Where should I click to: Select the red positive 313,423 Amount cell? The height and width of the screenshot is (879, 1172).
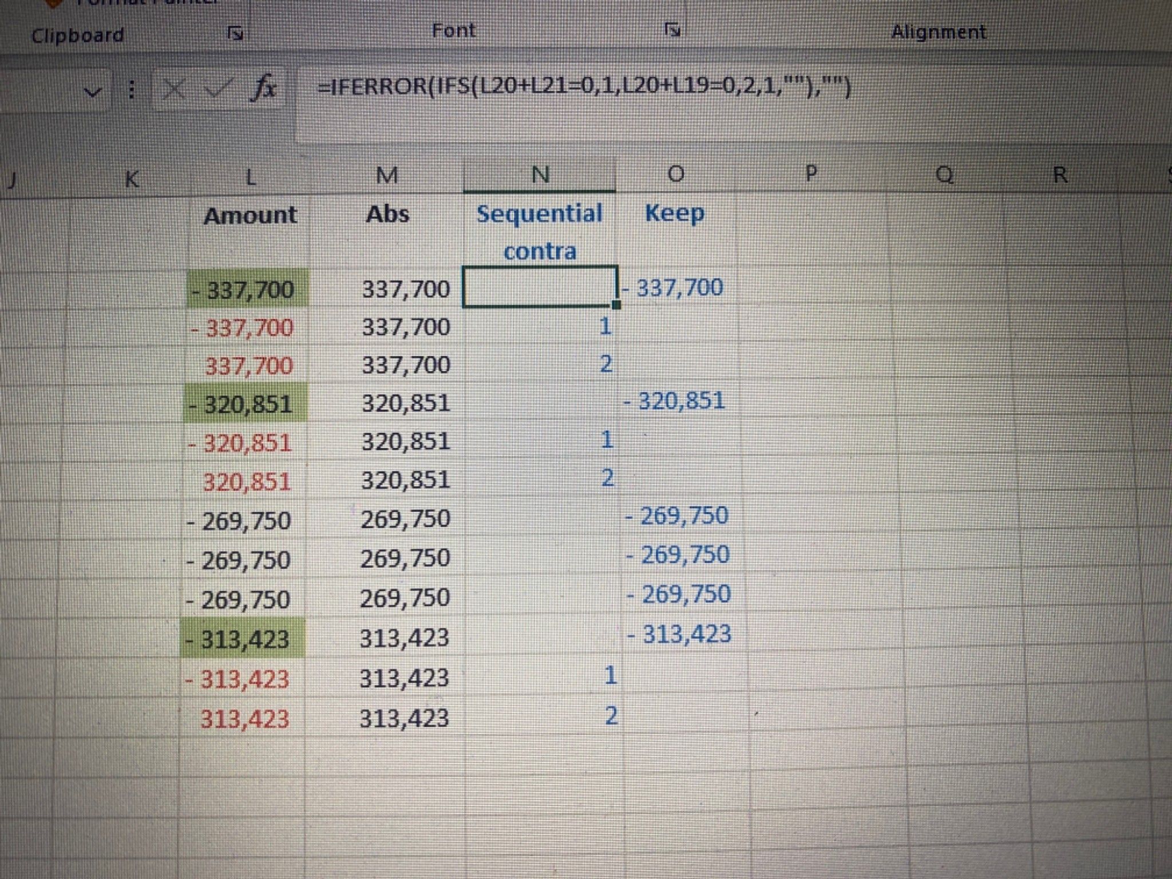(x=242, y=719)
